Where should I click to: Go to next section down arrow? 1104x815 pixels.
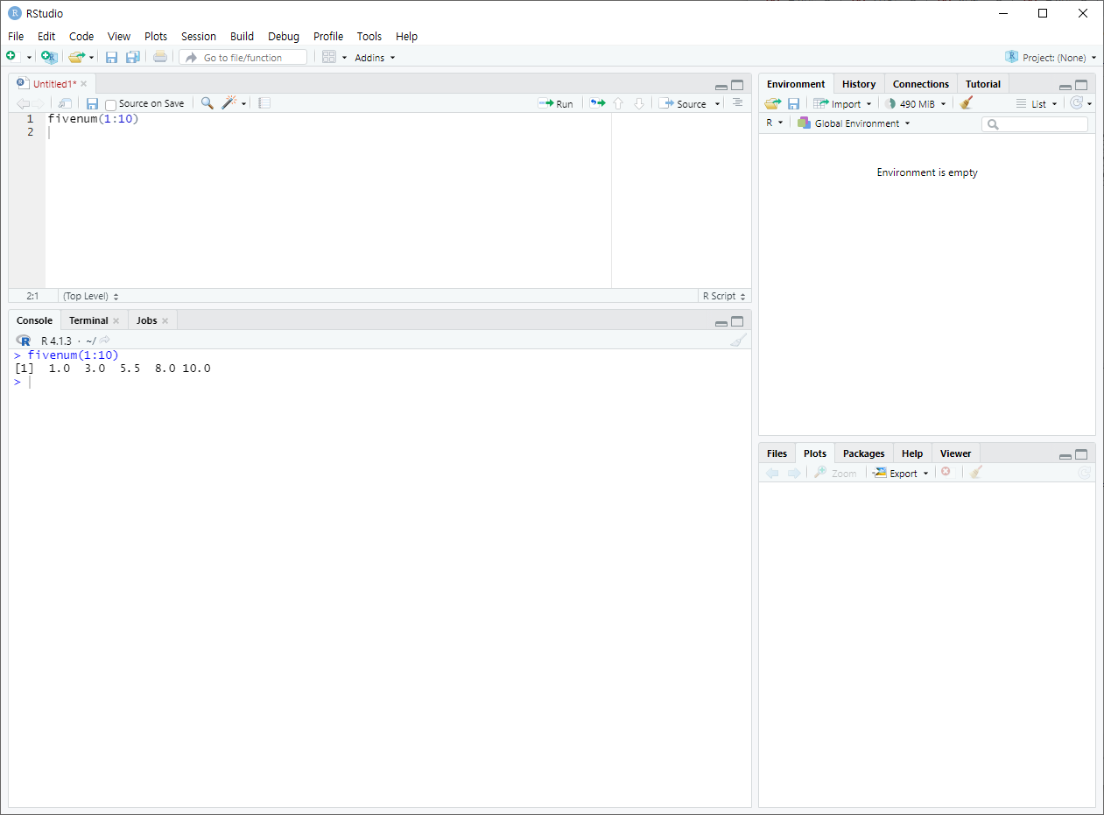[x=639, y=103]
